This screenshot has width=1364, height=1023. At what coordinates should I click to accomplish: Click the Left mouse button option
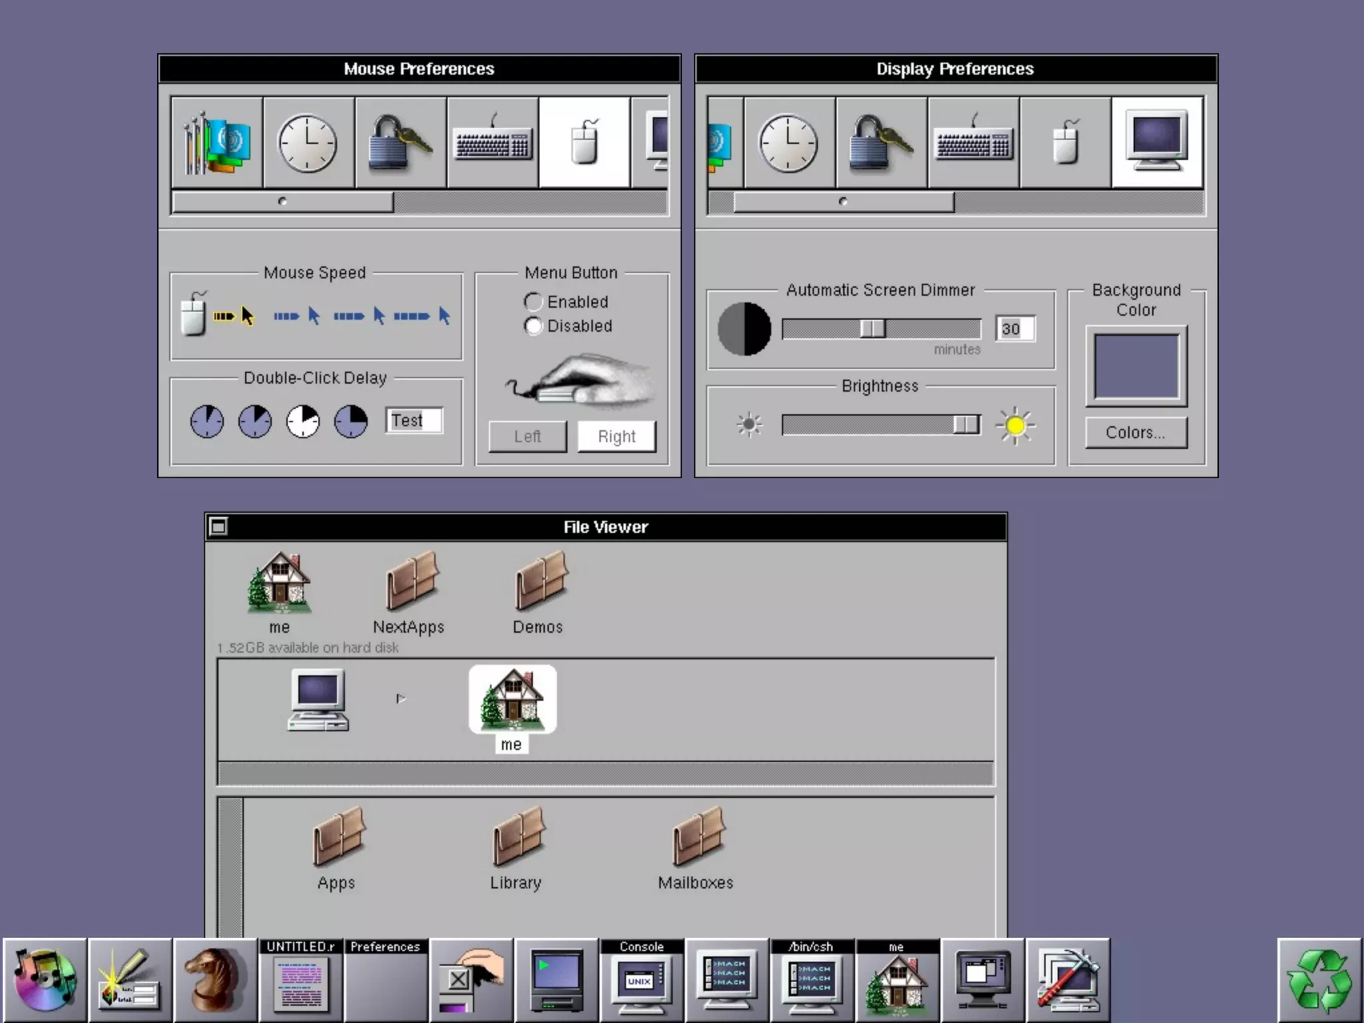(x=527, y=436)
